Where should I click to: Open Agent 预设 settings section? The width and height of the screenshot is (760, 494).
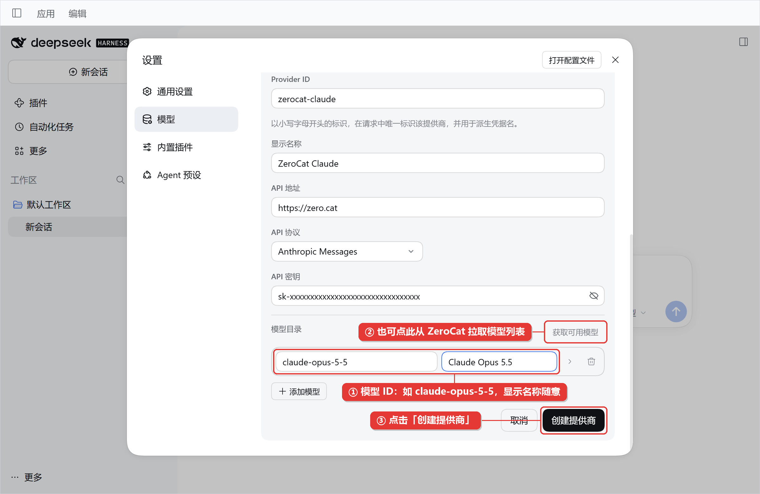[186, 175]
